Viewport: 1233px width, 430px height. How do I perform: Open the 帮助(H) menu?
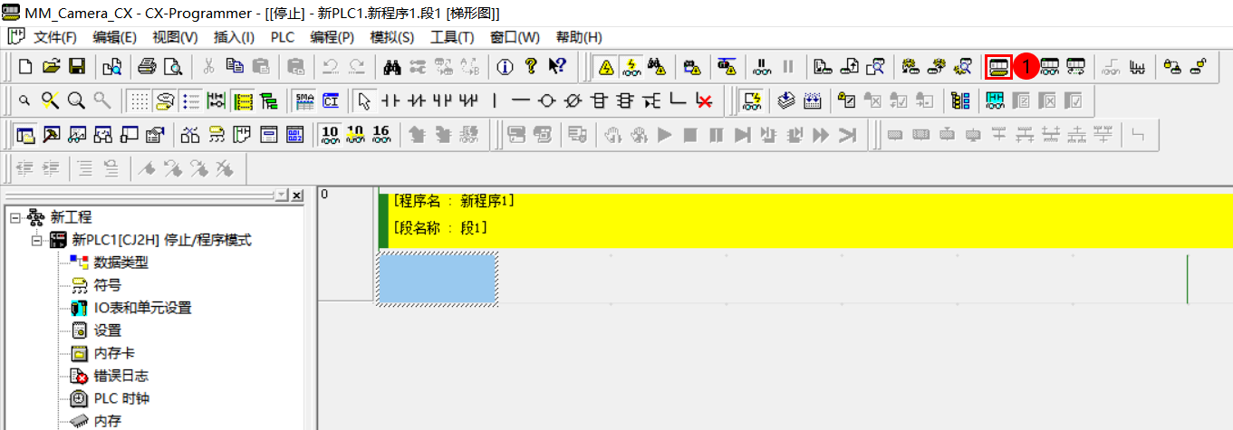pos(579,37)
